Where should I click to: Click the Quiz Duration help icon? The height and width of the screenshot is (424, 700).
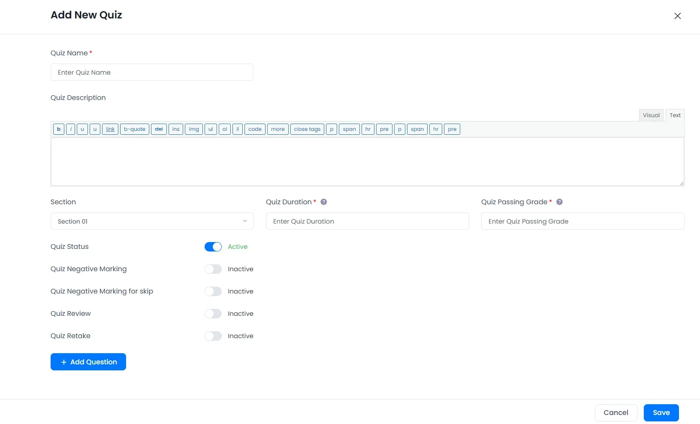point(324,202)
